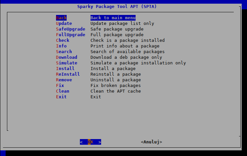Viewport: 247px width, 156px height.
Task: Choose the Install menu entry
Action: coord(65,69)
